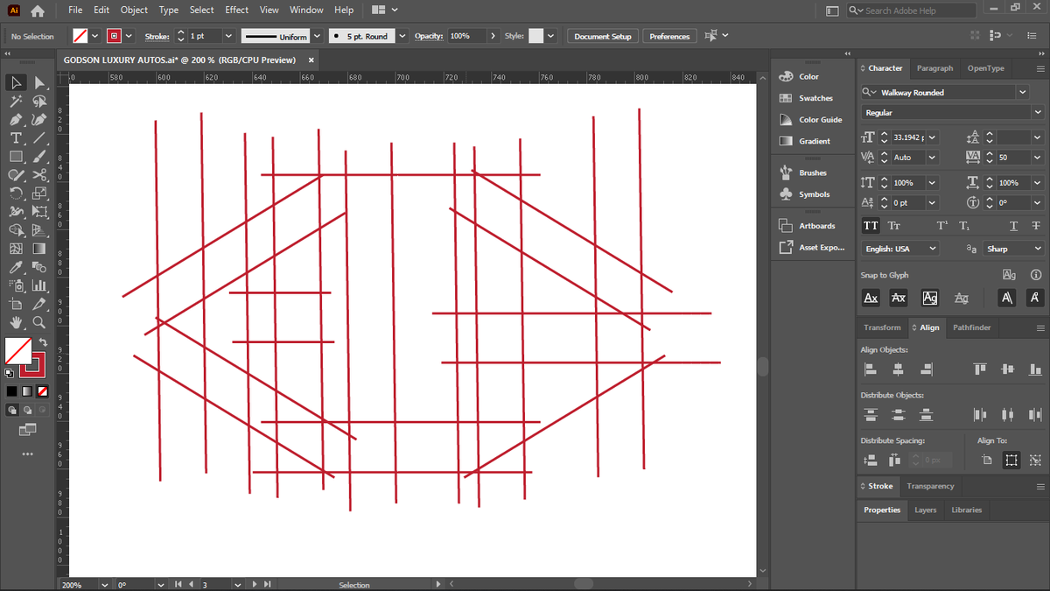Select the Rectangle tool
The image size is (1050, 591).
coord(16,157)
